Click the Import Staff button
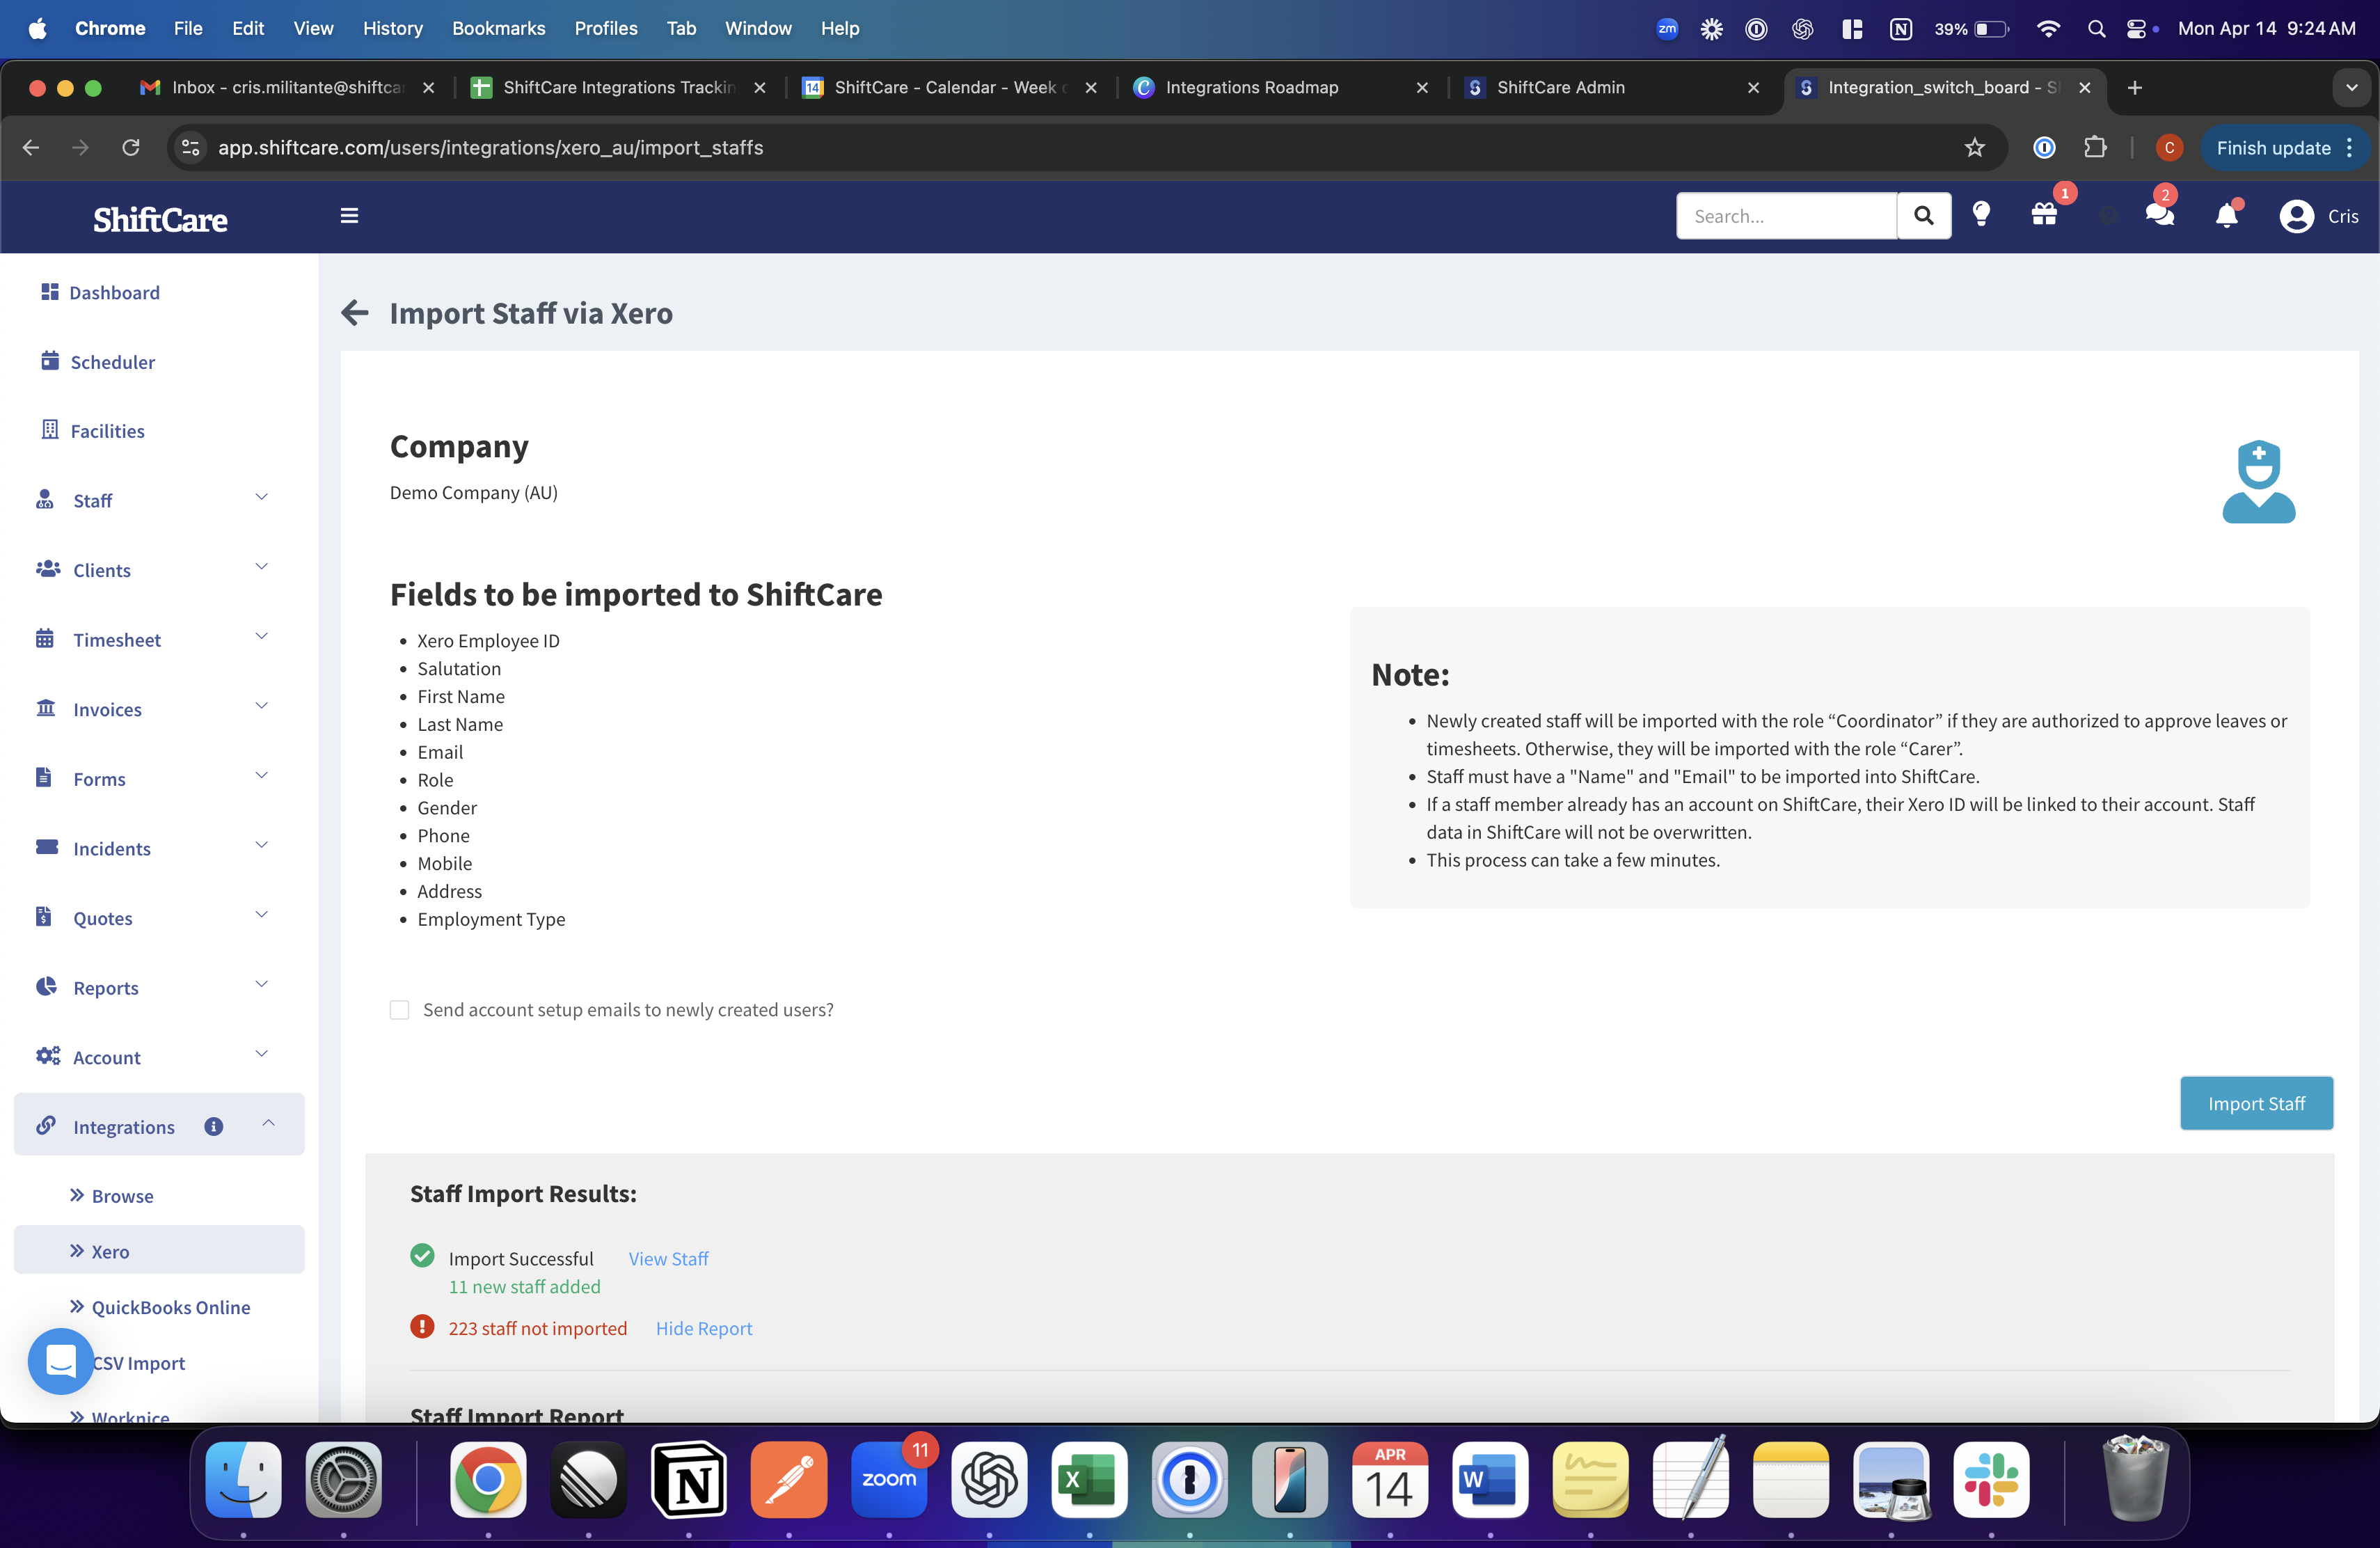This screenshot has width=2380, height=1548. 2255,1103
